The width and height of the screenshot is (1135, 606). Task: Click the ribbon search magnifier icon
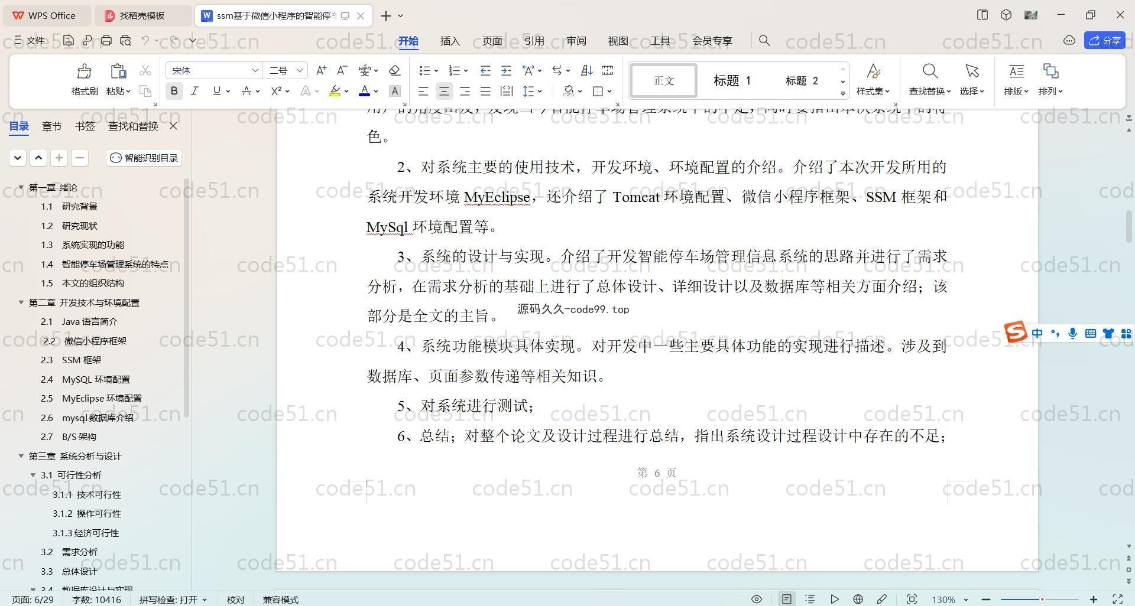[x=764, y=41]
